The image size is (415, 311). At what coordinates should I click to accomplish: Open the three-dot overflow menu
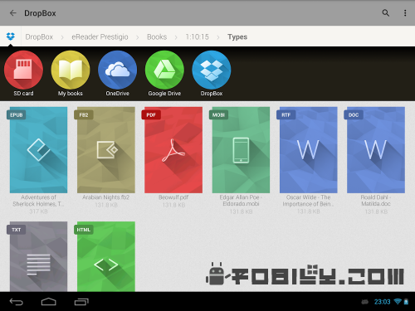[405, 13]
